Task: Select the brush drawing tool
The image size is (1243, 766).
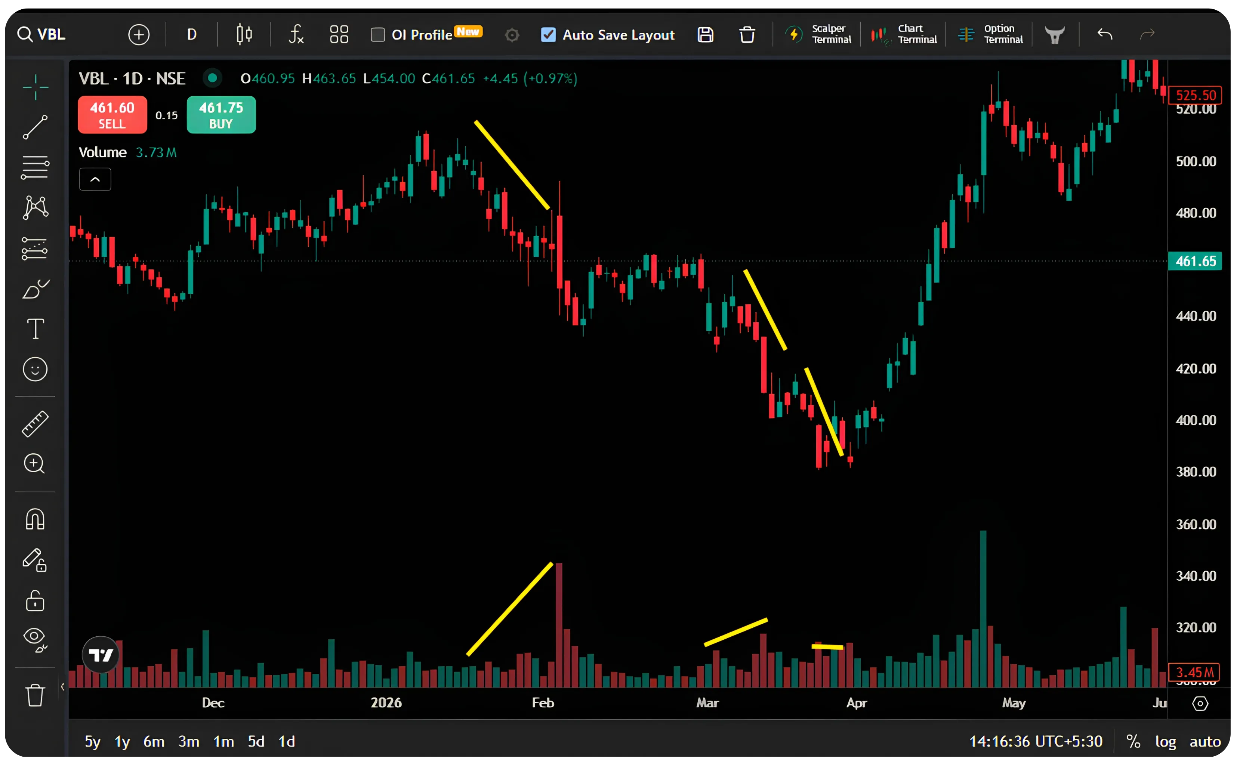Action: click(36, 289)
